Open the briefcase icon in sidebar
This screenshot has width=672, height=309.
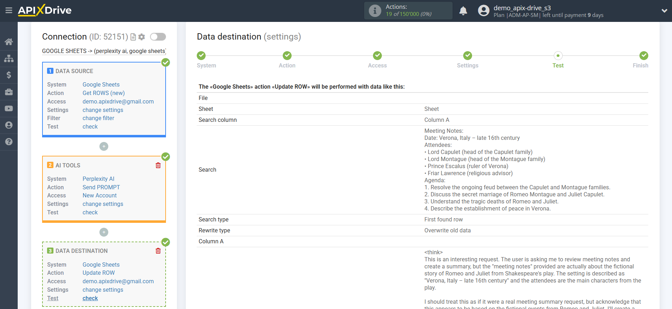click(9, 92)
